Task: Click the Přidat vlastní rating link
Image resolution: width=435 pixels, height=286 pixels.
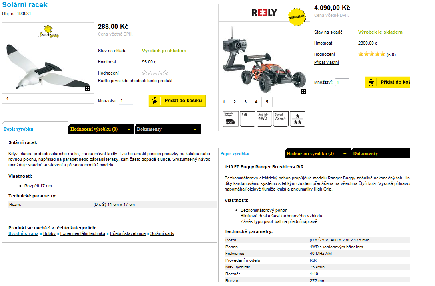Action: click(x=327, y=63)
